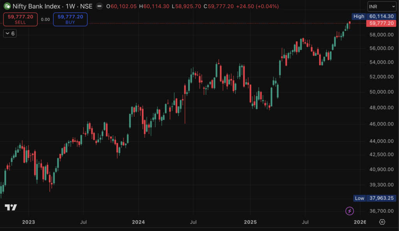
Task: Click the 2023 label on time axis
Action: click(28, 222)
